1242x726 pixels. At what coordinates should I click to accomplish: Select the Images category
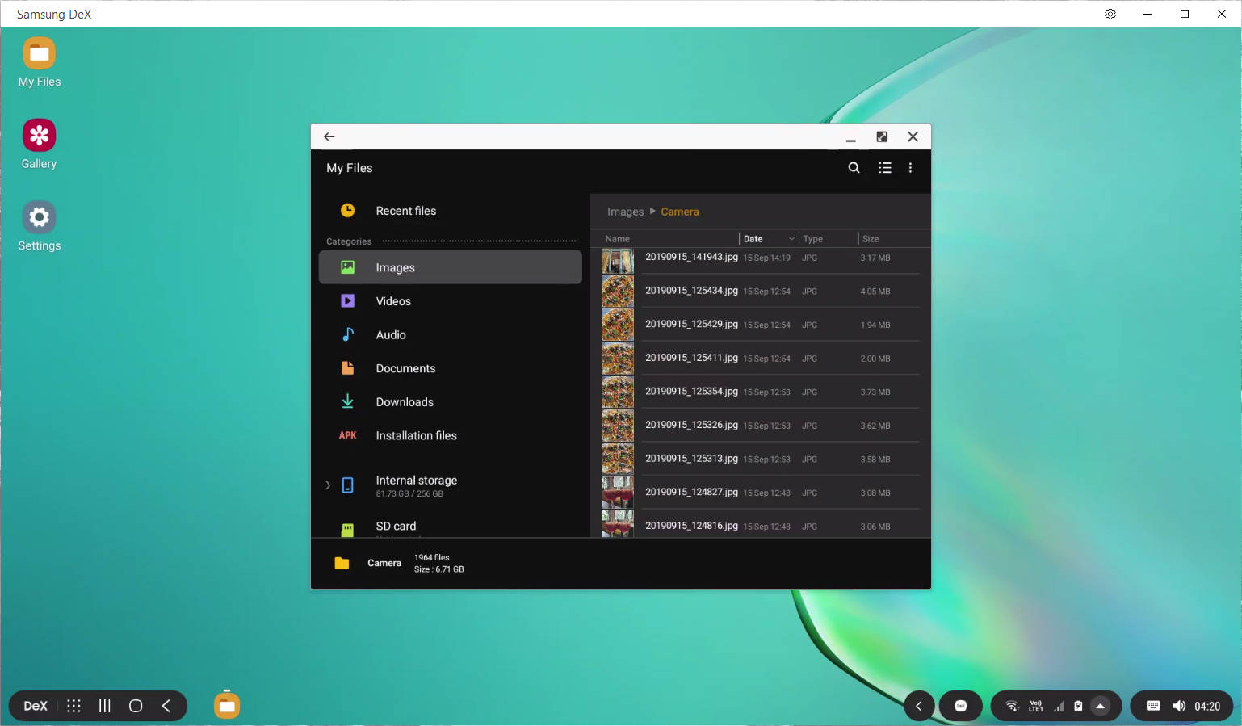coord(450,267)
